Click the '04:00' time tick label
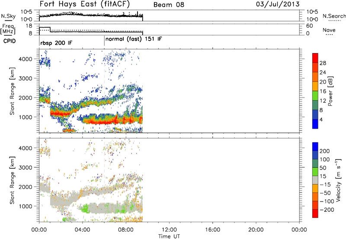The height and width of the screenshot is (239, 346). [x=82, y=230]
